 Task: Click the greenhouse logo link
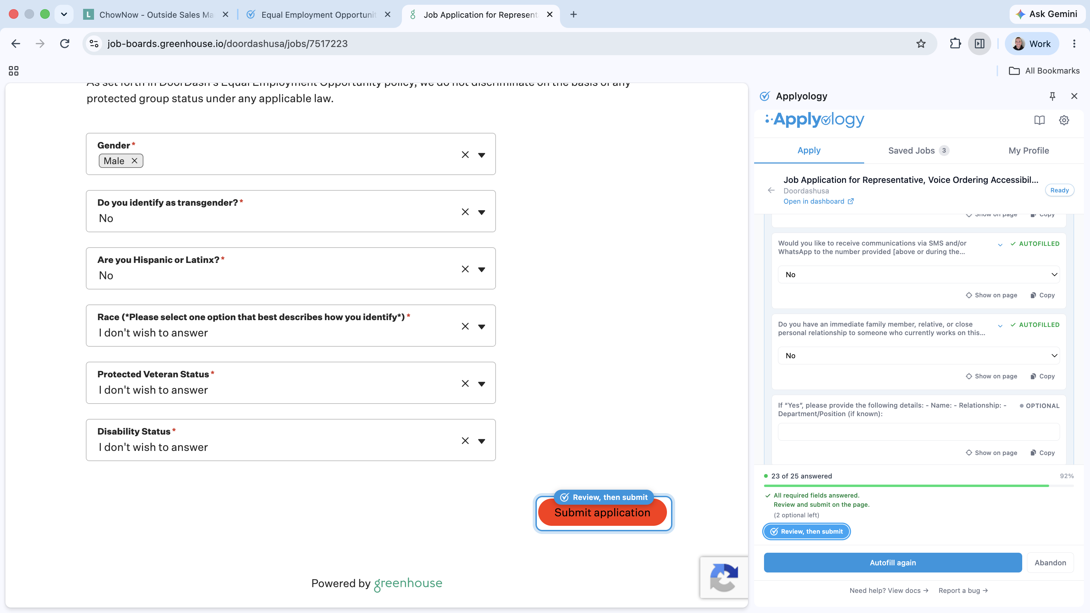coord(408,583)
